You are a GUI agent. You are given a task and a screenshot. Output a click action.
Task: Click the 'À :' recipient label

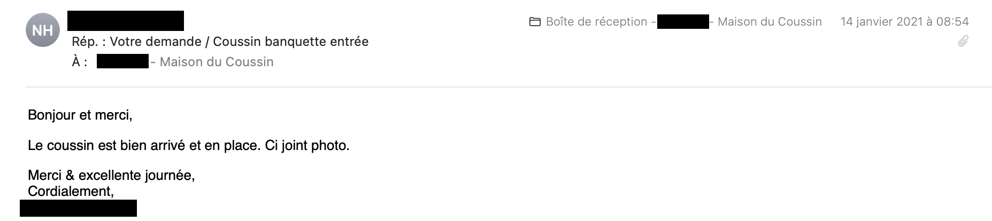point(80,62)
